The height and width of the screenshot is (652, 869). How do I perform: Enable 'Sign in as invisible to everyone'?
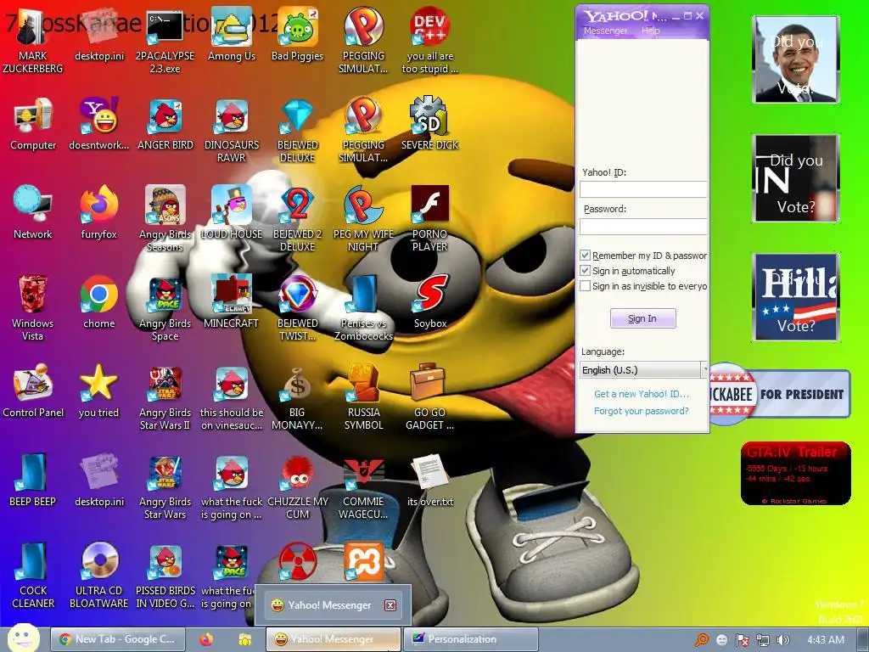[585, 286]
